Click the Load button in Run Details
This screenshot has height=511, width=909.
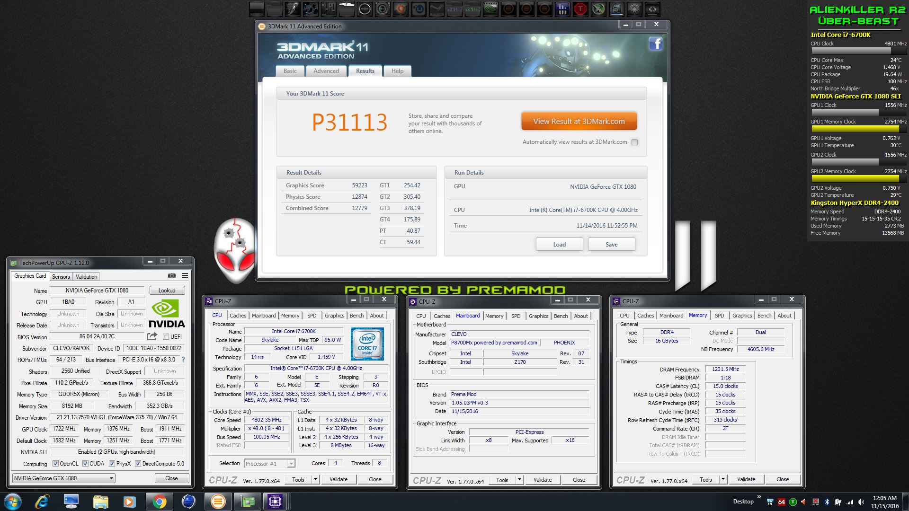pos(560,245)
